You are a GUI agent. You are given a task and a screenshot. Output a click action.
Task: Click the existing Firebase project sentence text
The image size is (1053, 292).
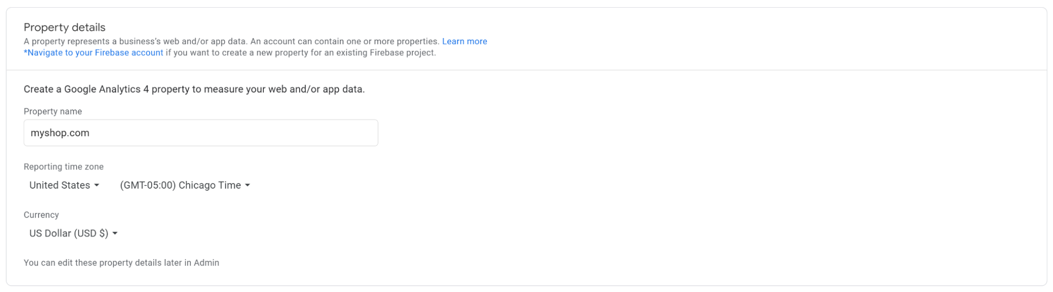click(x=301, y=53)
